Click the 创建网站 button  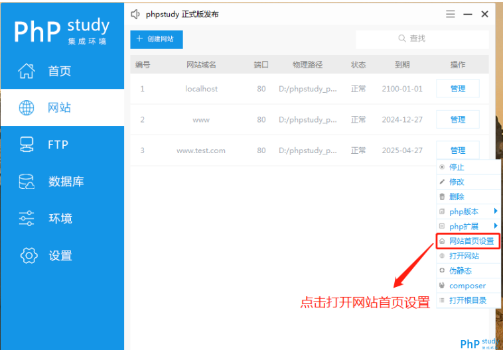click(x=157, y=39)
